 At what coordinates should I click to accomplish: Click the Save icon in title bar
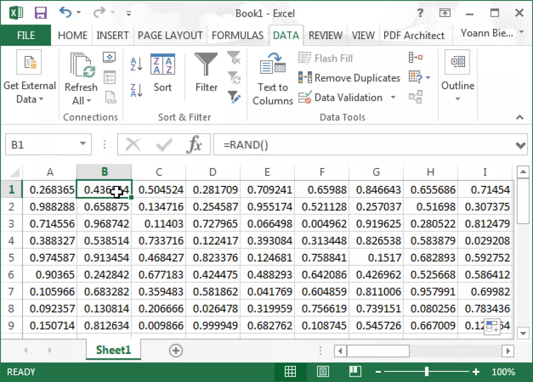coord(41,13)
